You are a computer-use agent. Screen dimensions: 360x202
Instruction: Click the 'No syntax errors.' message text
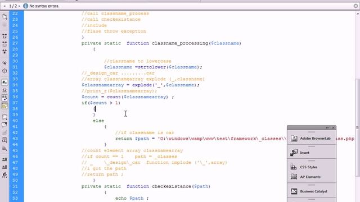44,6
